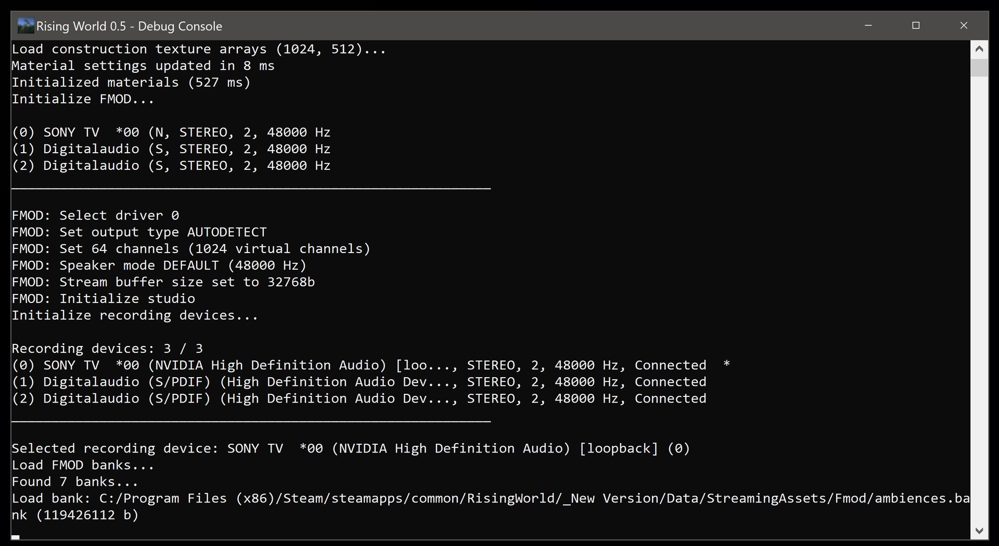Click the blinking cursor at console bottom
Viewport: 999px width, 546px height.
16,537
